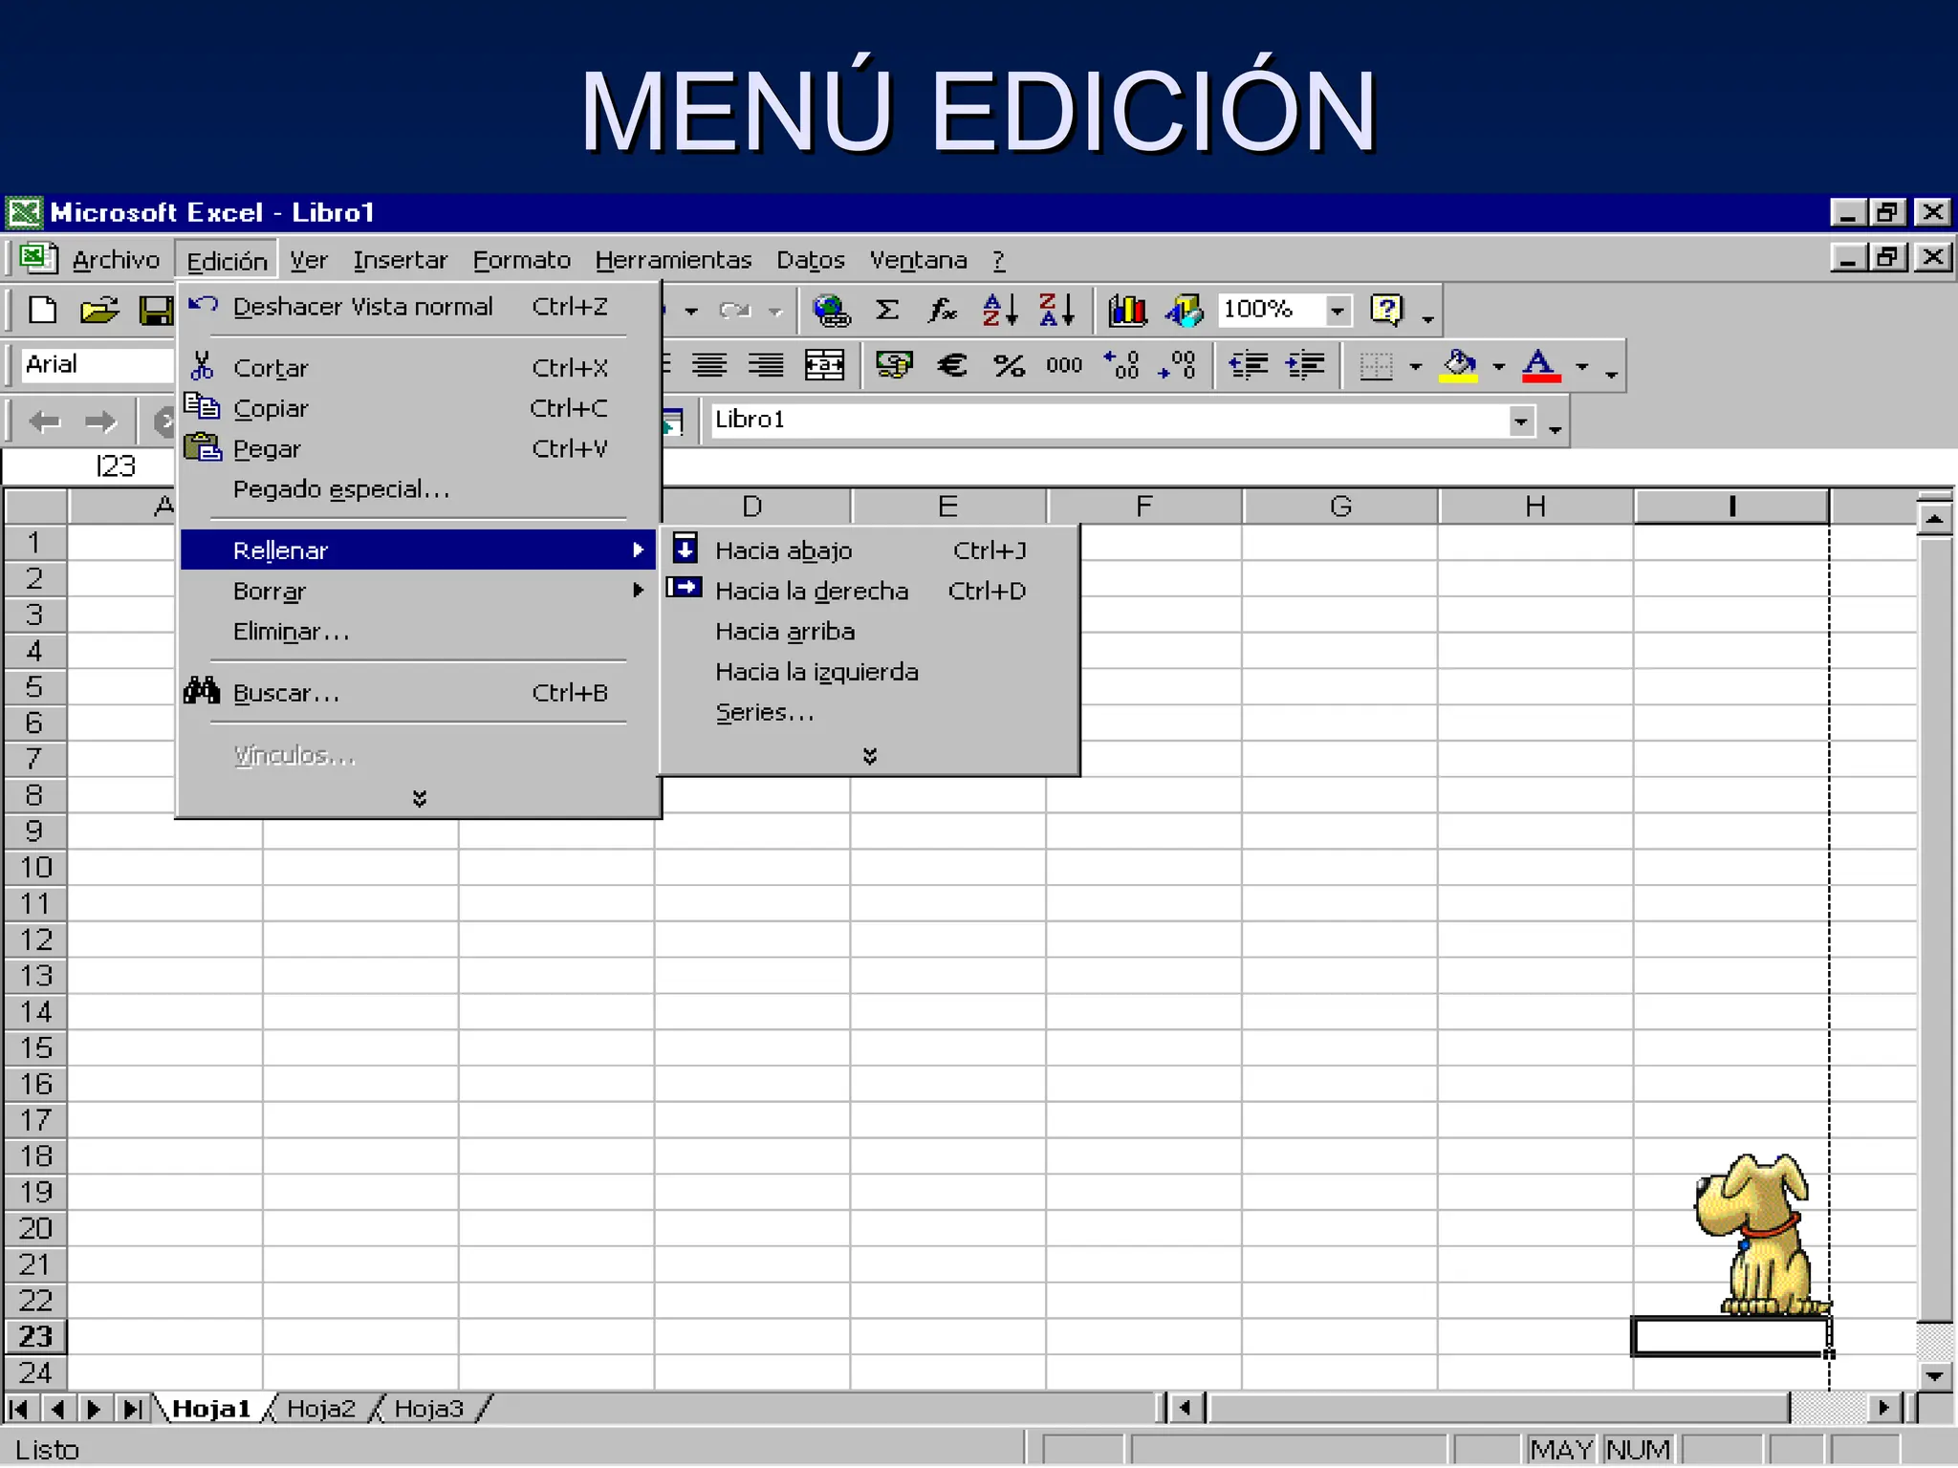Screen dimensions: 1958x1468
Task: Click the Web toolbar Forward arrow
Action: pos(99,421)
